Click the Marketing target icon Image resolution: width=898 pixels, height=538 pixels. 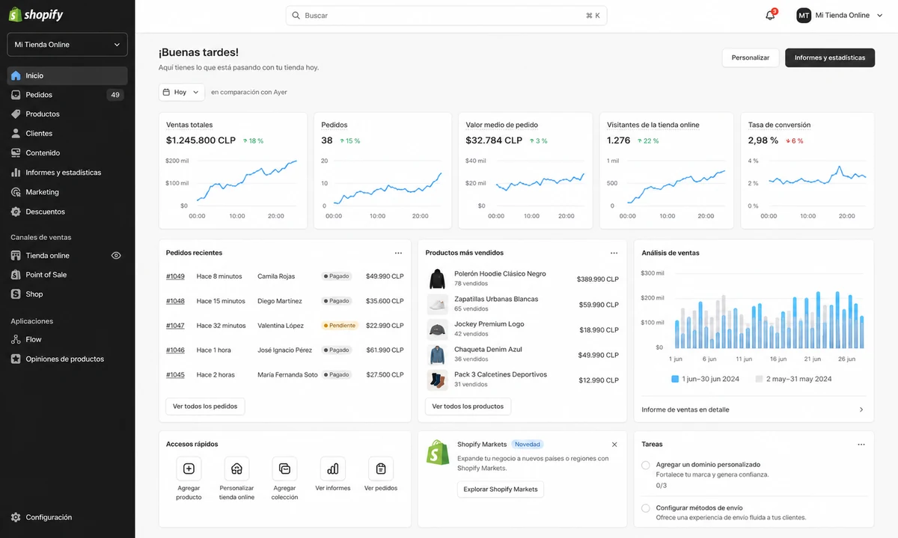click(x=16, y=192)
